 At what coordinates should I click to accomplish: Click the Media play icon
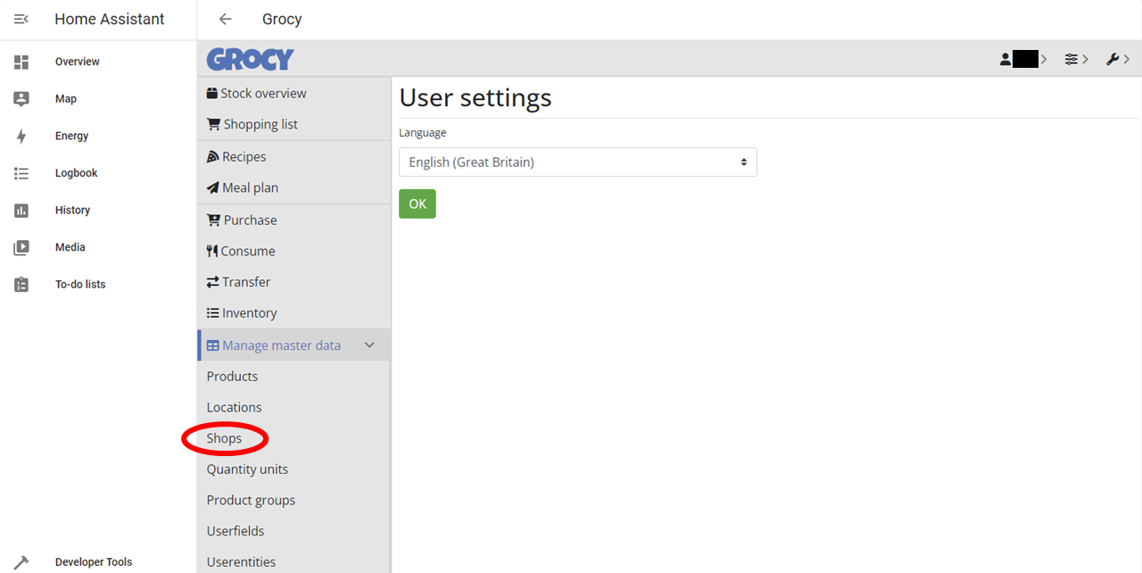pyautogui.click(x=21, y=248)
